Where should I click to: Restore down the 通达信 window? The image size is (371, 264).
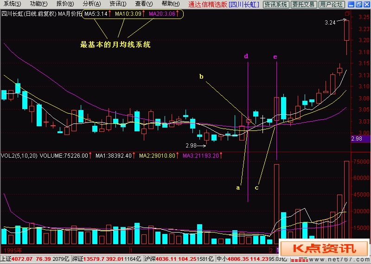coord(358,4)
